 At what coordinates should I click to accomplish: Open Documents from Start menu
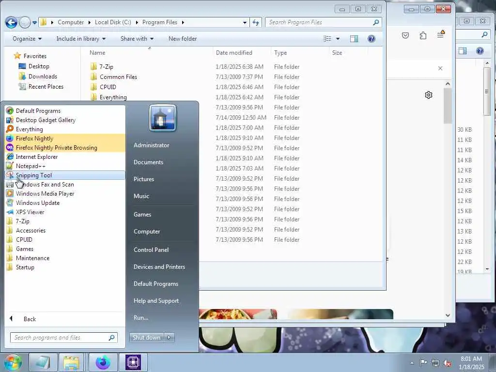pyautogui.click(x=148, y=162)
